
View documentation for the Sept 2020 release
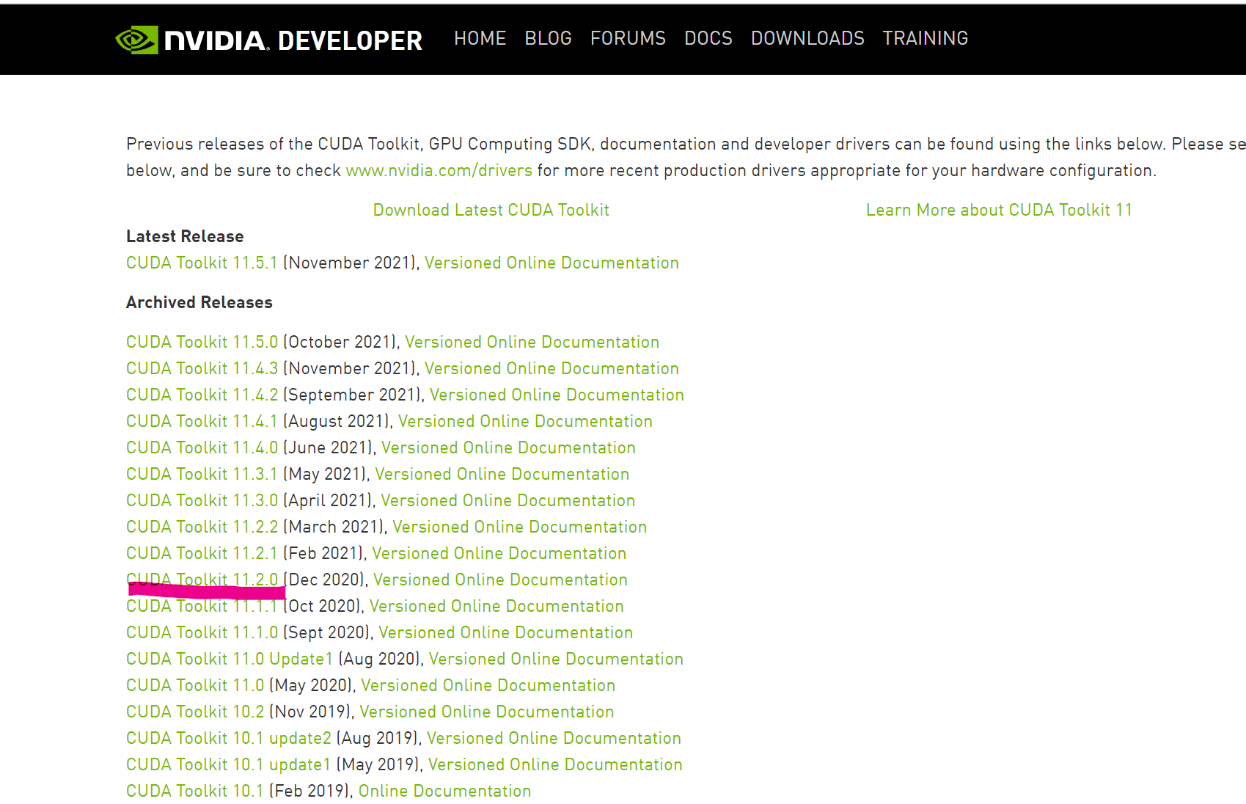[505, 632]
